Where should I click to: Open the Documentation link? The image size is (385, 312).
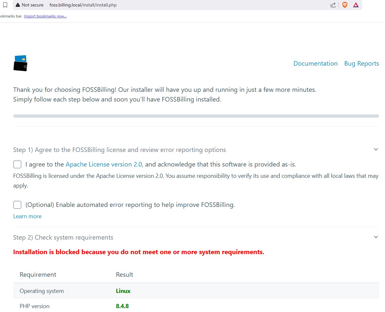click(x=315, y=63)
